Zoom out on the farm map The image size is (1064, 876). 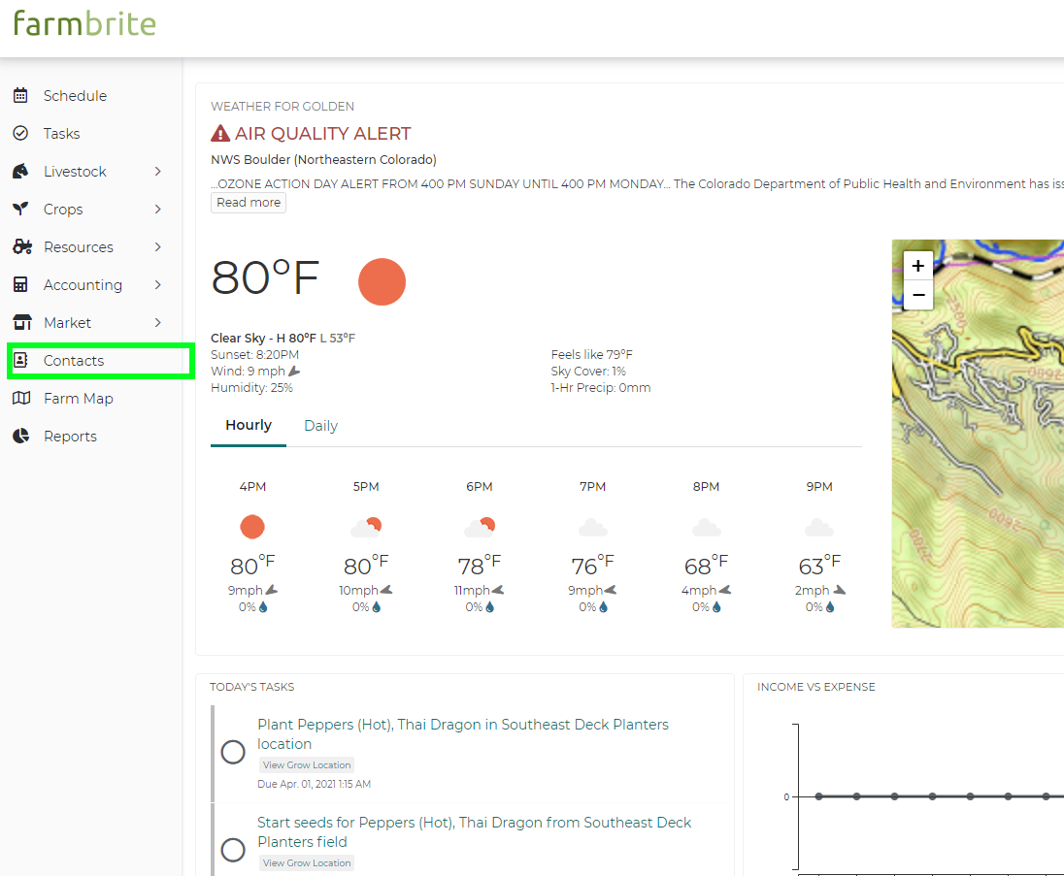click(x=918, y=295)
